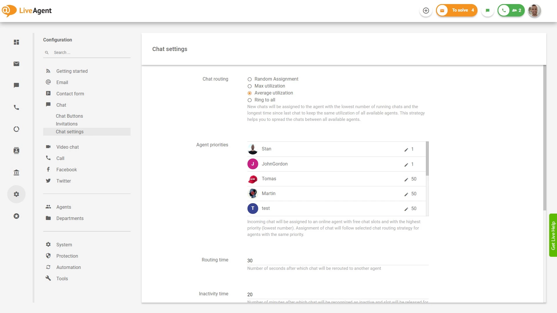Open the System settings section

coord(64,245)
